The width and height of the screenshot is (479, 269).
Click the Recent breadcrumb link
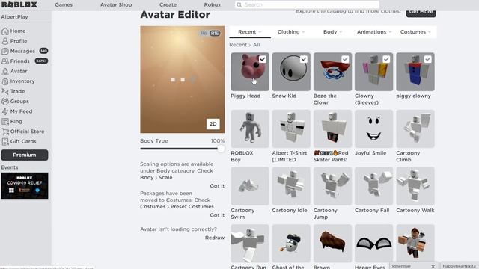(x=238, y=45)
